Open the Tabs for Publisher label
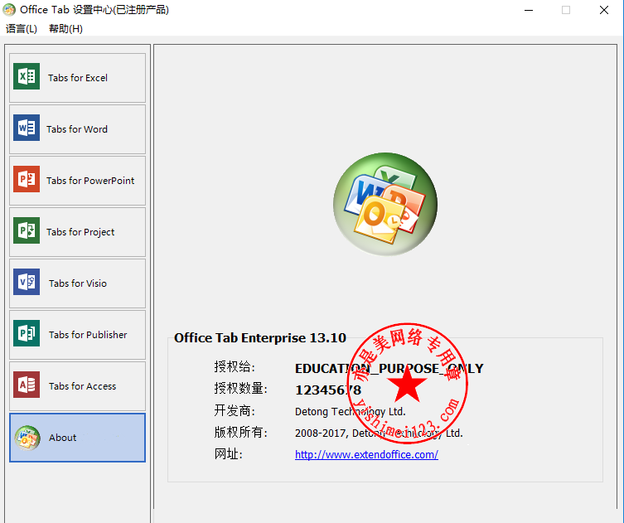 [x=88, y=335]
